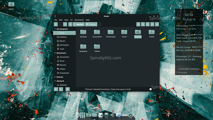Open Trash in the sidebar
Image resolution: width=213 pixels, height=120 pixels.
coord(65,49)
